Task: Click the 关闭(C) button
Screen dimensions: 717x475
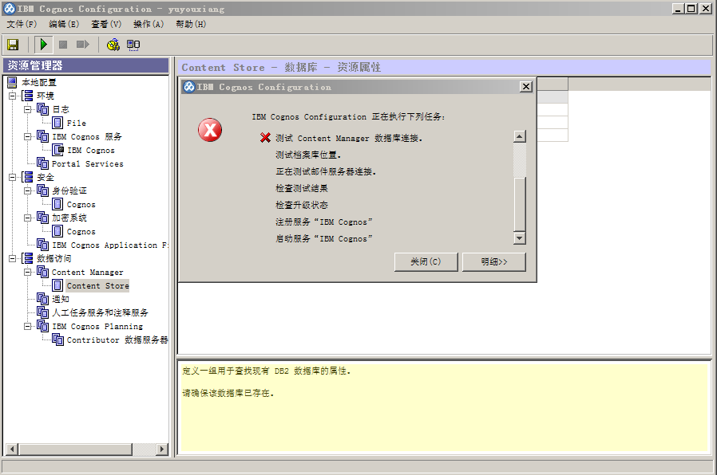Action: pyautogui.click(x=426, y=262)
